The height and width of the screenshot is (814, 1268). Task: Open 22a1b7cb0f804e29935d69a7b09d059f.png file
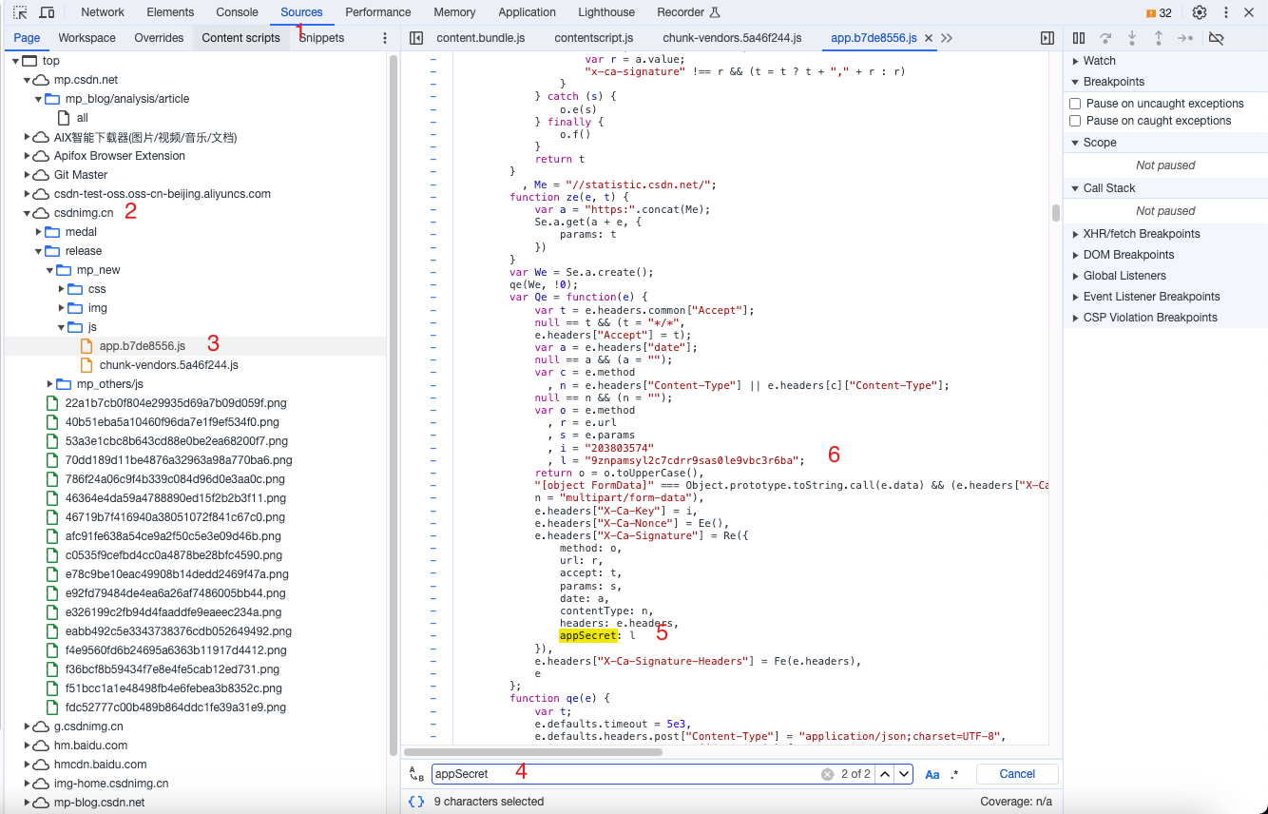coord(176,403)
